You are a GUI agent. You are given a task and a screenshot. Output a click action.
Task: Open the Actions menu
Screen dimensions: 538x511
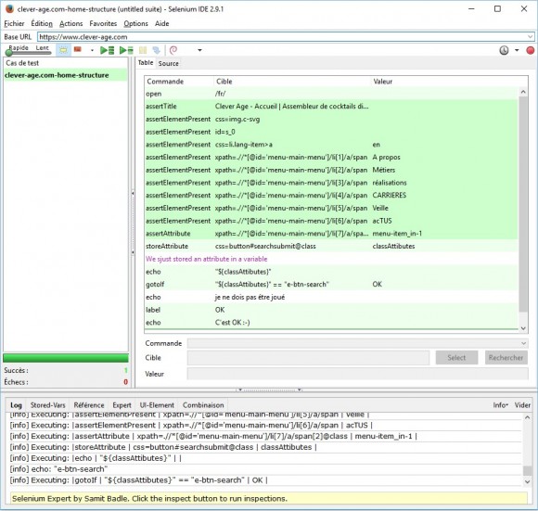(x=71, y=24)
